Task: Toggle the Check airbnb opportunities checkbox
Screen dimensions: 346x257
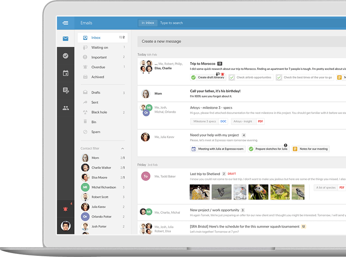Action: pos(232,77)
